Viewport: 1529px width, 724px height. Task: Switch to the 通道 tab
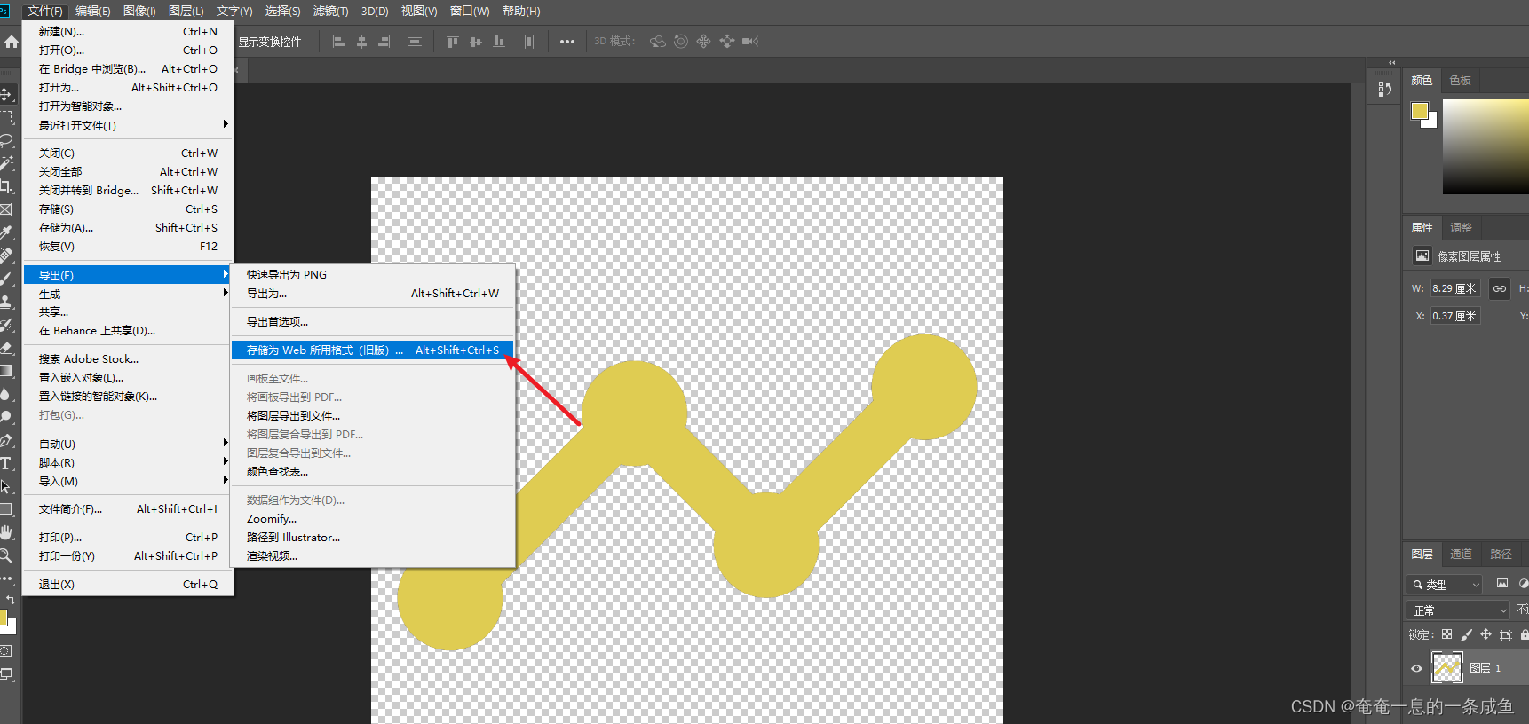pos(1461,554)
